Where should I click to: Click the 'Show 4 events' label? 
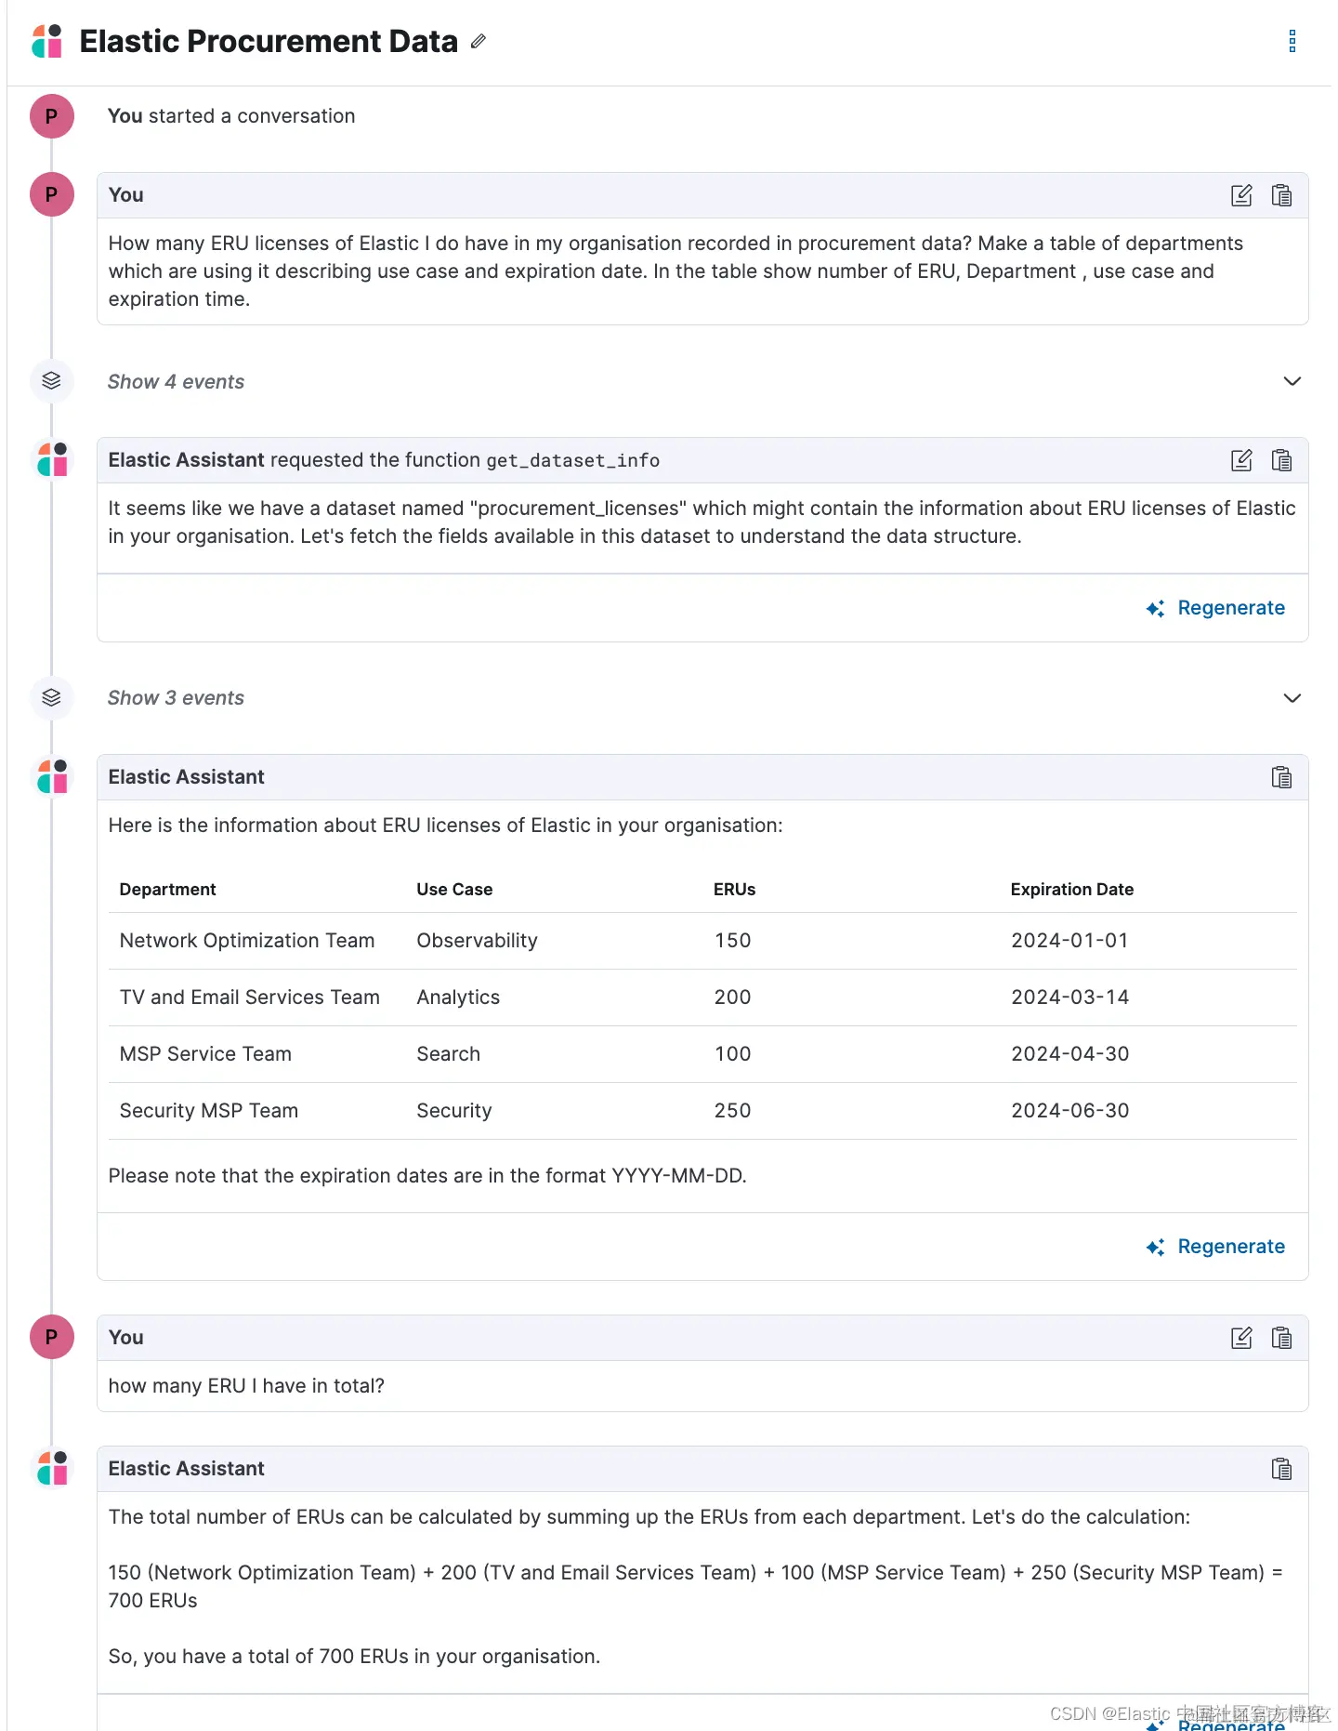(x=176, y=382)
